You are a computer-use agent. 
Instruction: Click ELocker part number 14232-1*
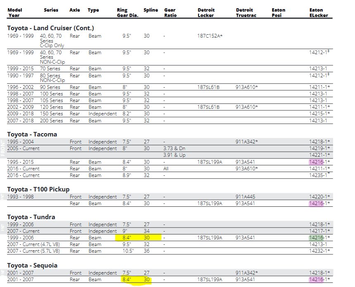click(x=319, y=251)
